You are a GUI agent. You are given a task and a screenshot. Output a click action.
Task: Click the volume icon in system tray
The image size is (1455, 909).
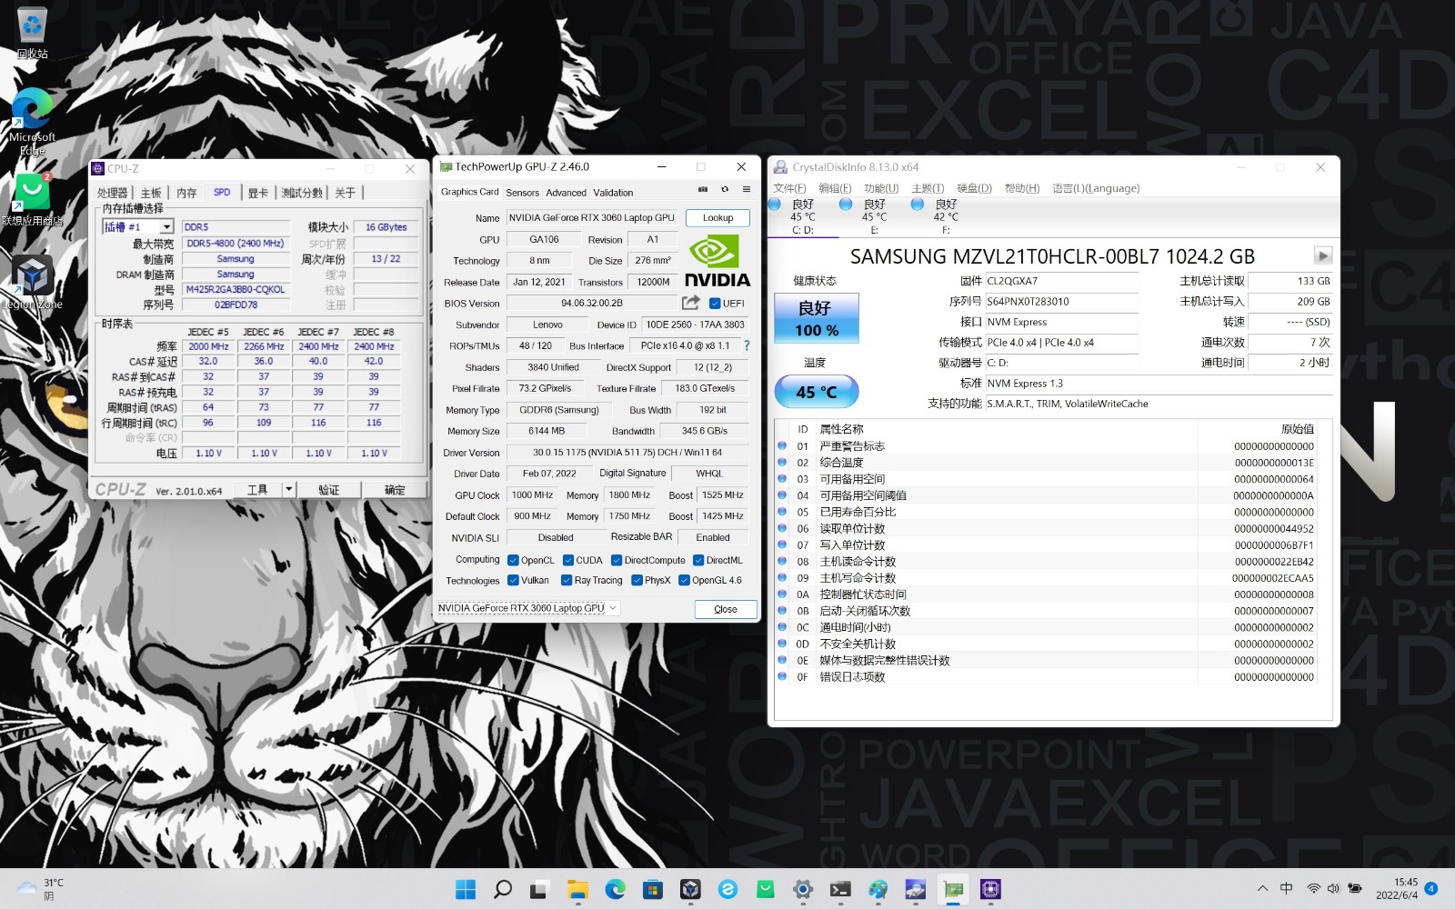1333,889
